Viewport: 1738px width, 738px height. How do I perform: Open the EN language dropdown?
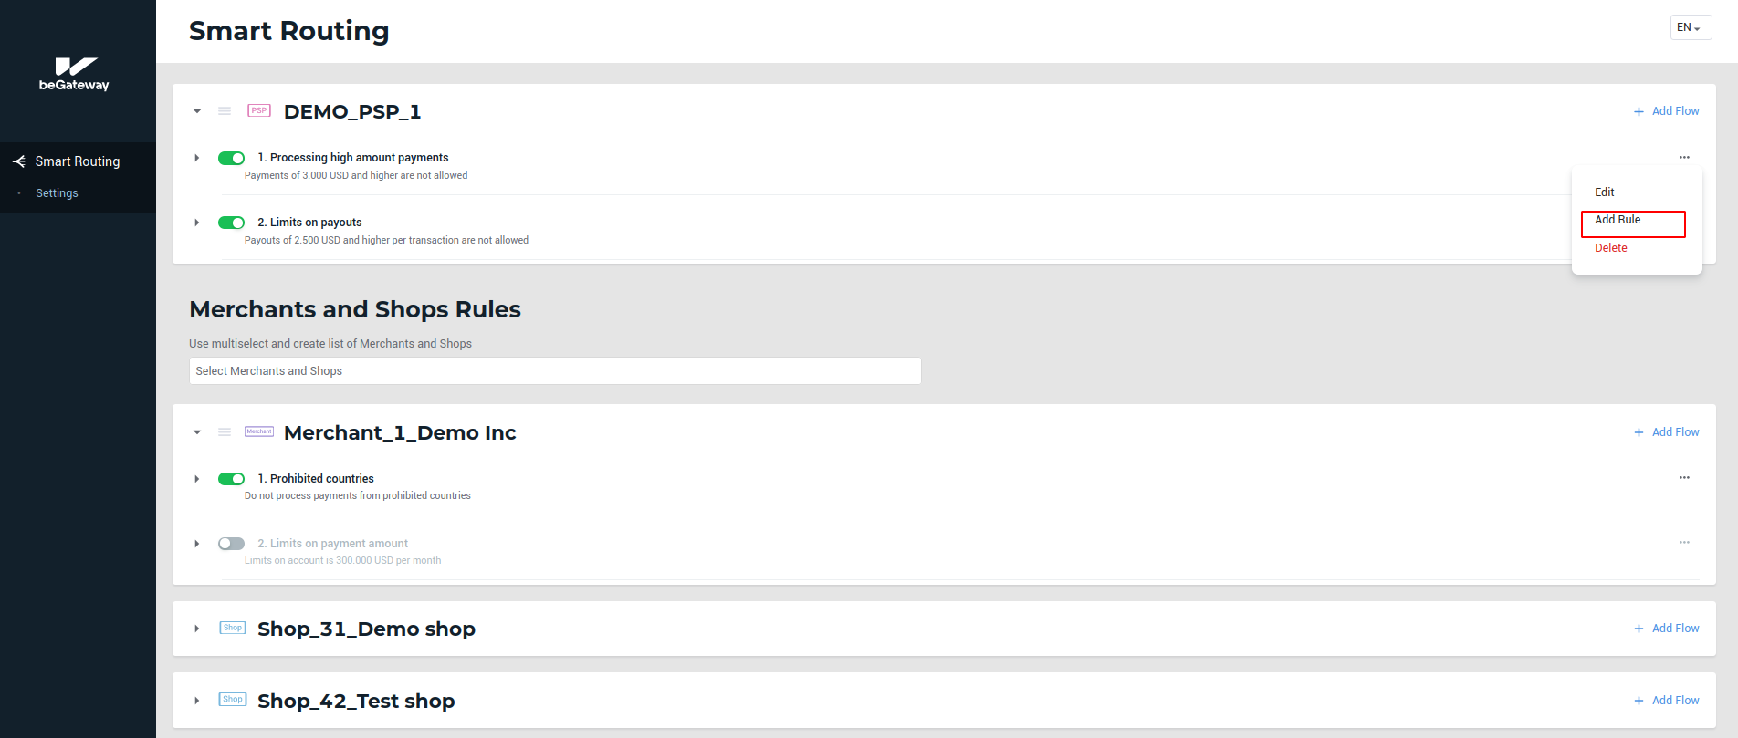[x=1690, y=27]
